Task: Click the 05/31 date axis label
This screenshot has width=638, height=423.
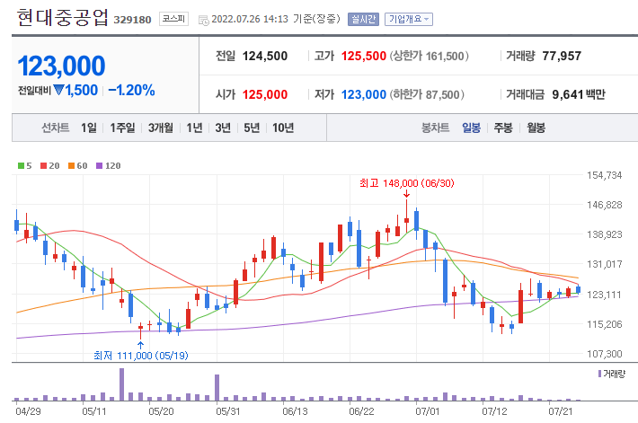Action: click(228, 411)
